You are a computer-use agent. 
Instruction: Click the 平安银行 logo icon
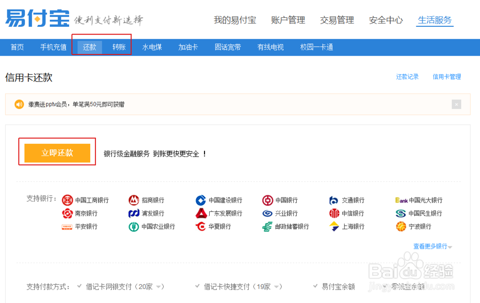click(x=67, y=227)
